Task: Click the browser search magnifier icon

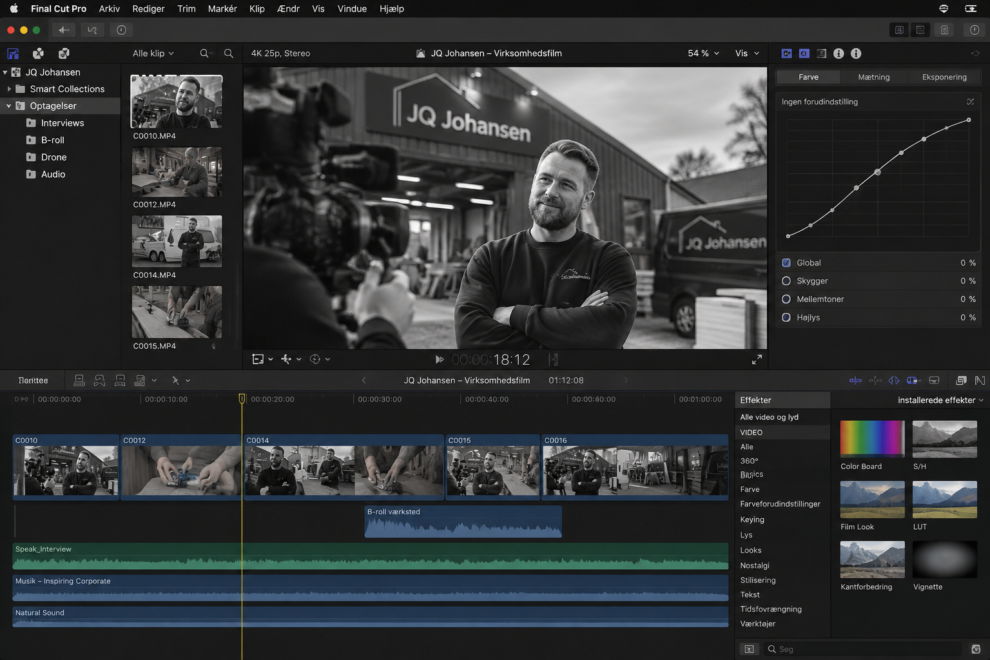Action: (229, 53)
